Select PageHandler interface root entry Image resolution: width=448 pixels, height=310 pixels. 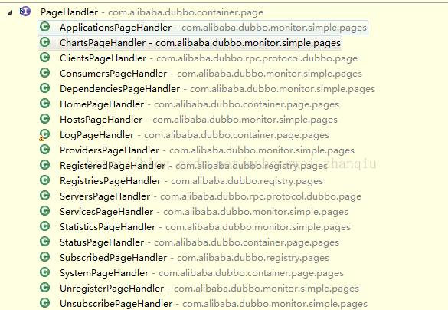coord(152,12)
